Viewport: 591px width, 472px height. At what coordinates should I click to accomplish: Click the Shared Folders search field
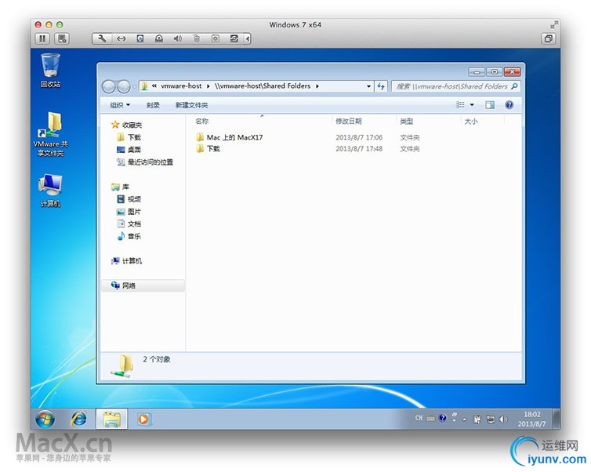point(456,86)
